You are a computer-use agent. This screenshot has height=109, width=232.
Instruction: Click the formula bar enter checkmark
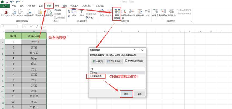tap(31, 26)
